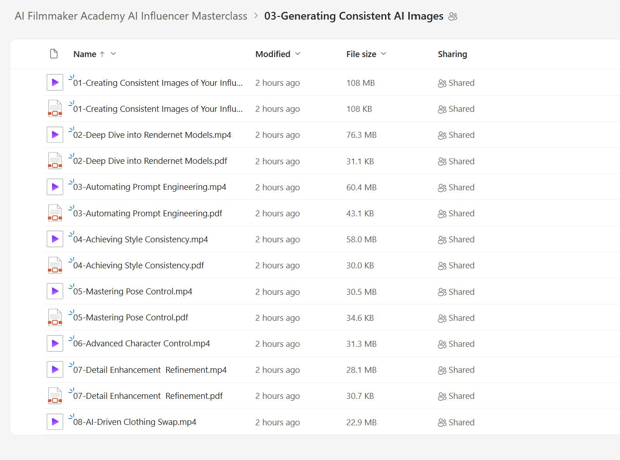Click the PDF icon for 04-Achieving Style Consistency.pdf
This screenshot has width=620, height=460.
pyautogui.click(x=55, y=266)
